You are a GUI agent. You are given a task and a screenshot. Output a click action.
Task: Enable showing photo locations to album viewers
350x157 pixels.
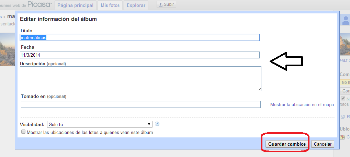(23, 132)
